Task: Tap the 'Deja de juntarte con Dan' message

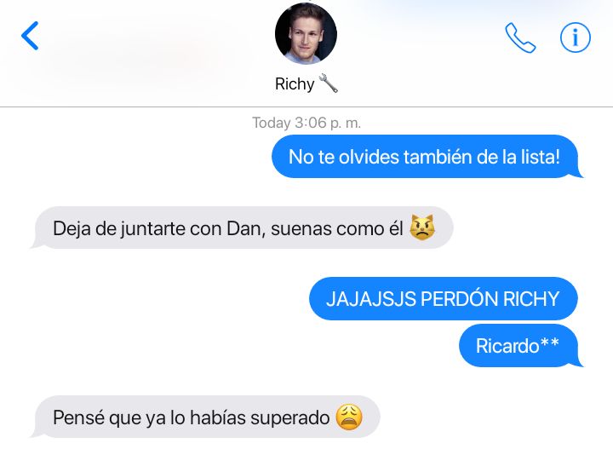Action: (243, 228)
